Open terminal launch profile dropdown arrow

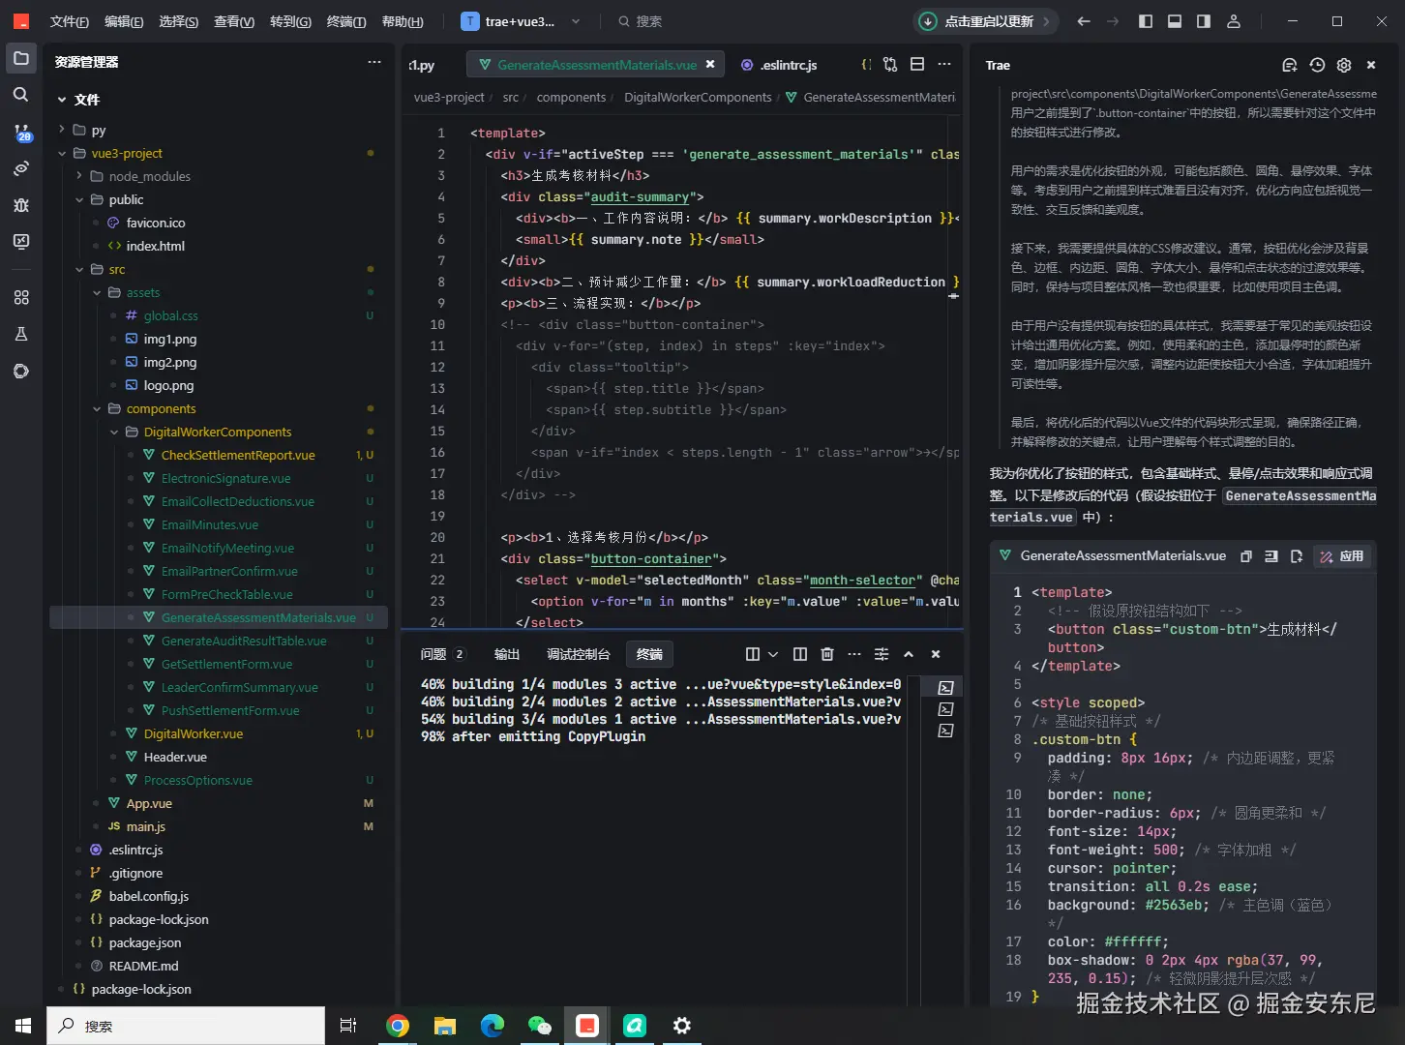coord(773,654)
